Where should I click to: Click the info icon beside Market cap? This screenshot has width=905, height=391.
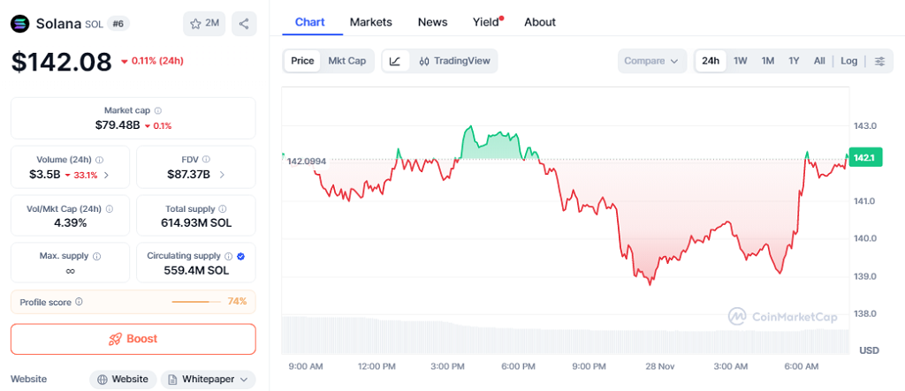[158, 110]
